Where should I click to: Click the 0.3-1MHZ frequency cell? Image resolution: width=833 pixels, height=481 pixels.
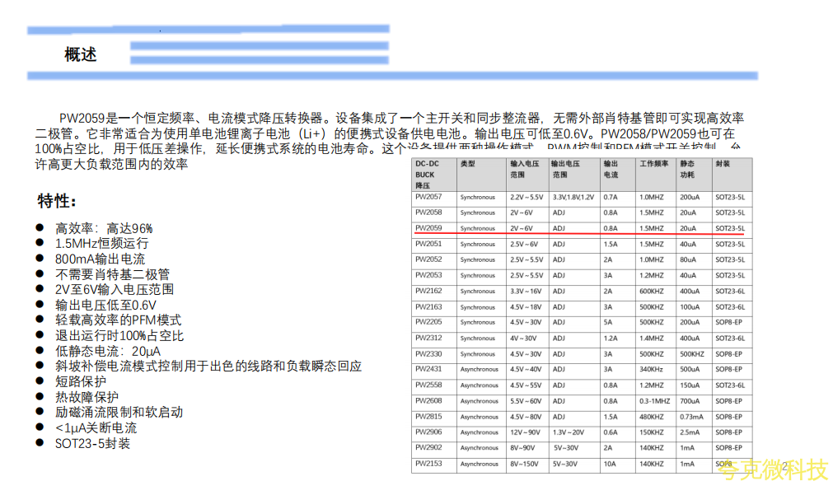[655, 401]
